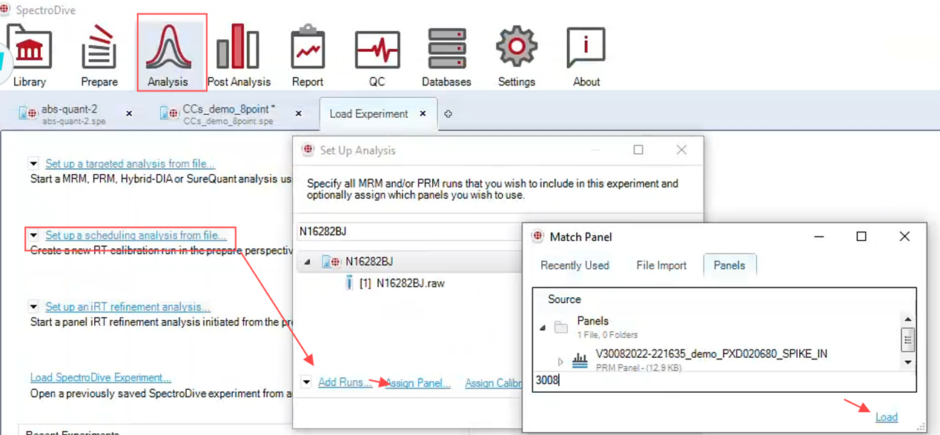Close the Load Experiment tab

[423, 113]
